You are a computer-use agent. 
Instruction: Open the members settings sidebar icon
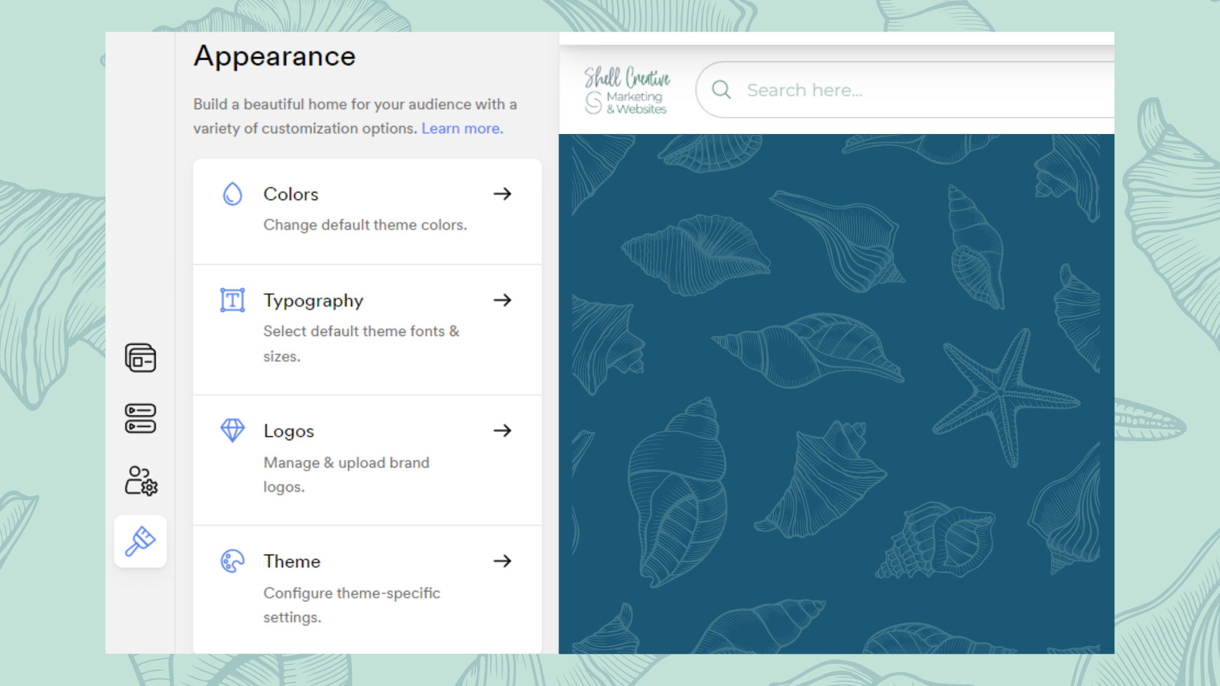(x=140, y=481)
